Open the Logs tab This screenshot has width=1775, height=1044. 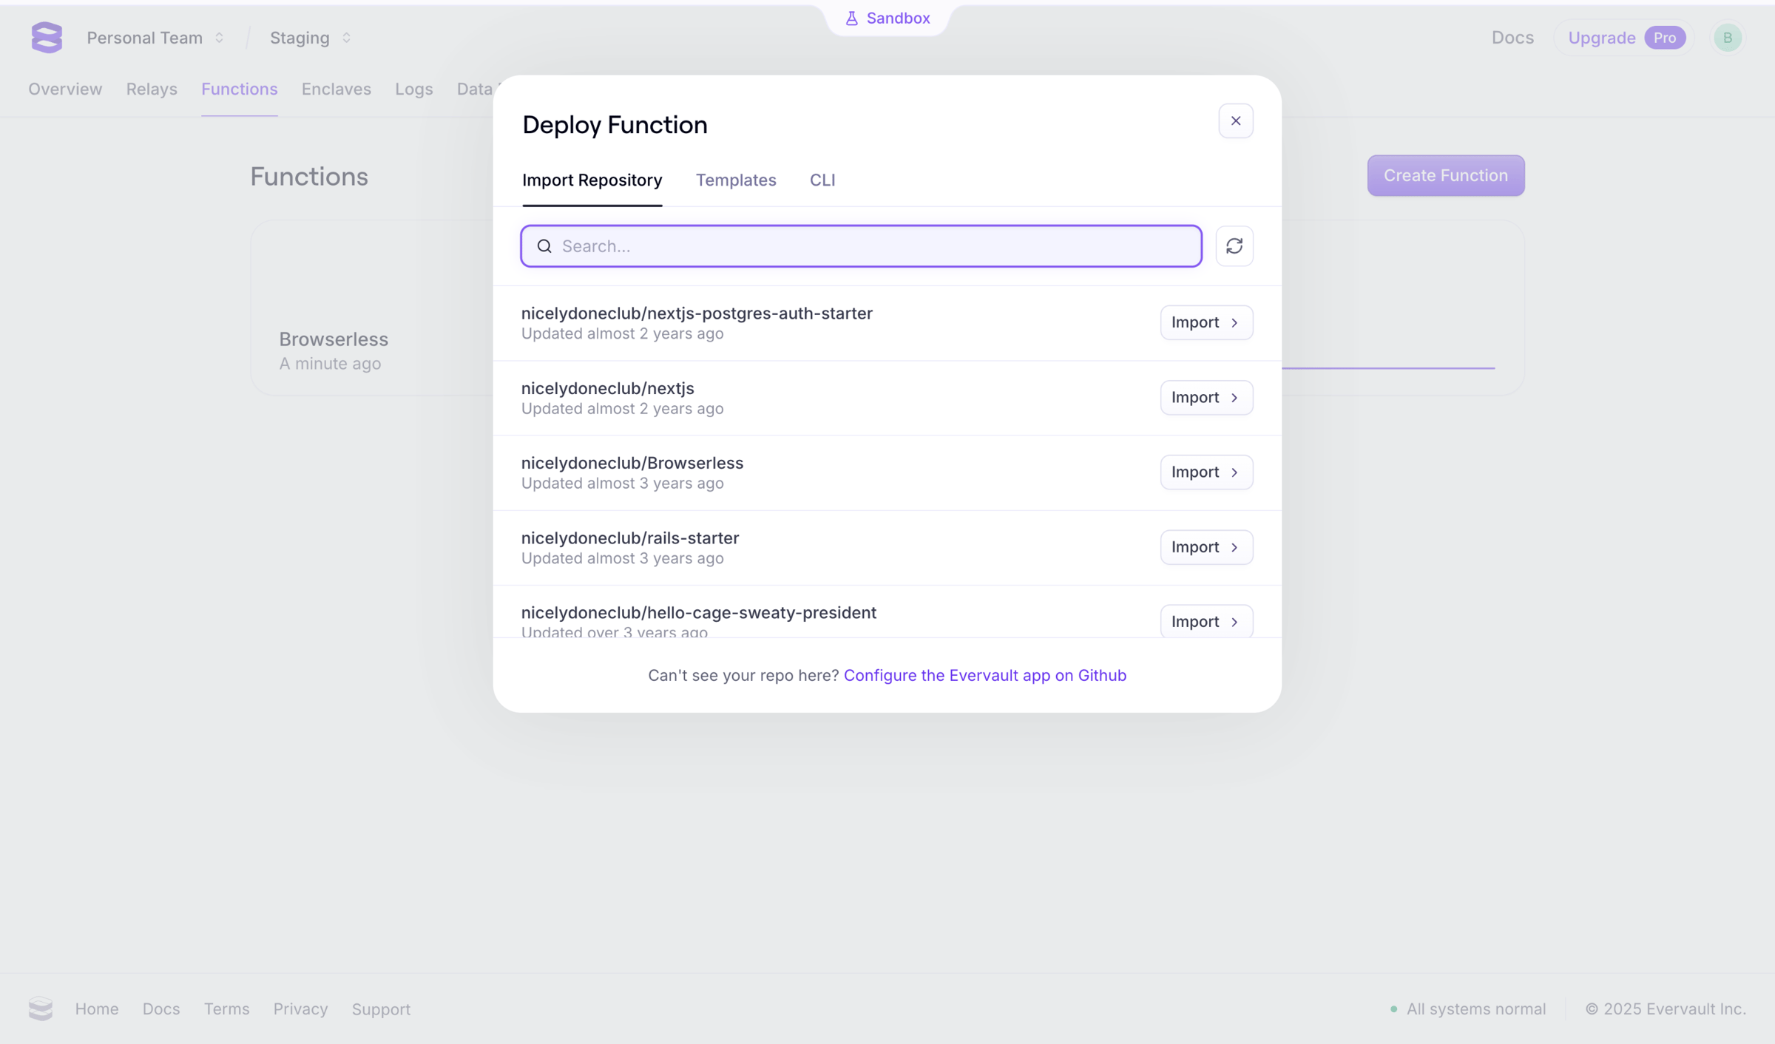click(x=414, y=89)
